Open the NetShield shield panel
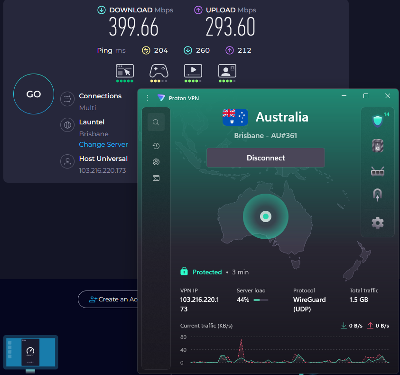Image resolution: width=400 pixels, height=375 pixels. coord(377,121)
